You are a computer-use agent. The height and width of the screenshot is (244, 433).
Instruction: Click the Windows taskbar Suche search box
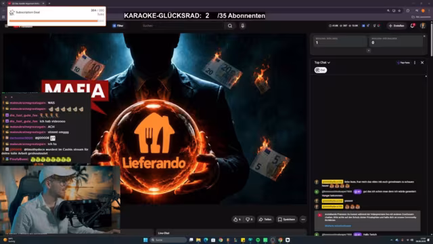(x=168, y=240)
